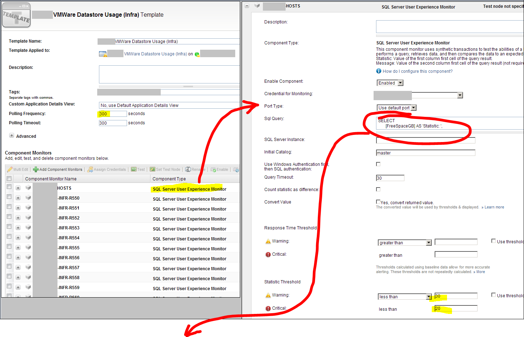Screen dimensions: 524x337
Task: Click Test toolbar button
Action: [x=138, y=169]
